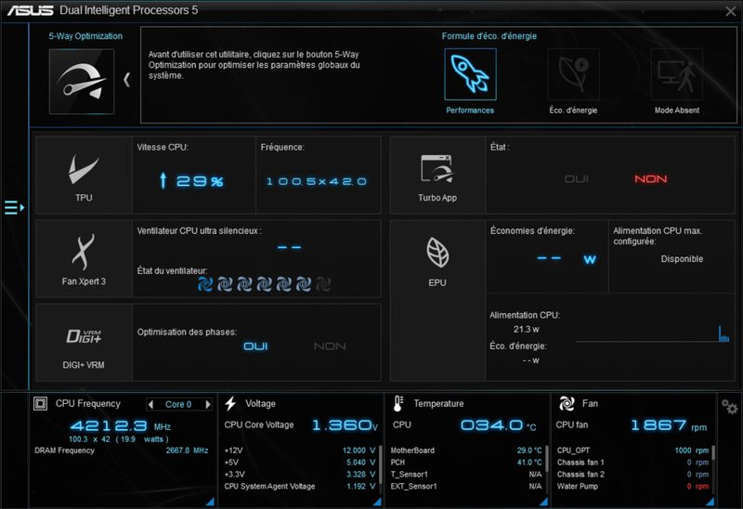Screen dimensions: 743x509
Task: Open the TPU module
Action: point(84,176)
